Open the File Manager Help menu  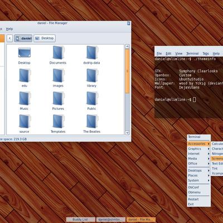click(x=9, y=29)
